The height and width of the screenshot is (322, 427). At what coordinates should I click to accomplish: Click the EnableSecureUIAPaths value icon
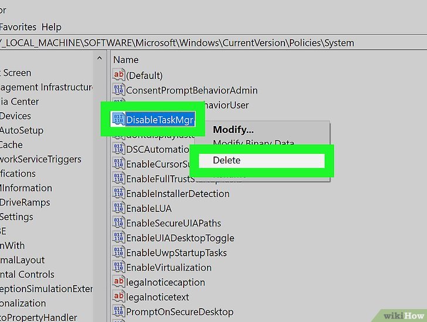tap(118, 222)
